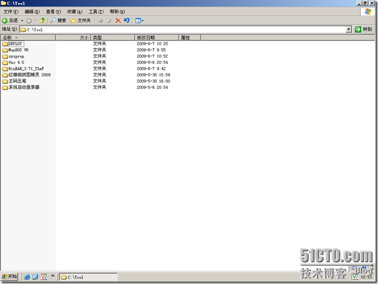Click the date 2009-5-30 15:59
The height and width of the screenshot is (284, 378).
pos(153,75)
